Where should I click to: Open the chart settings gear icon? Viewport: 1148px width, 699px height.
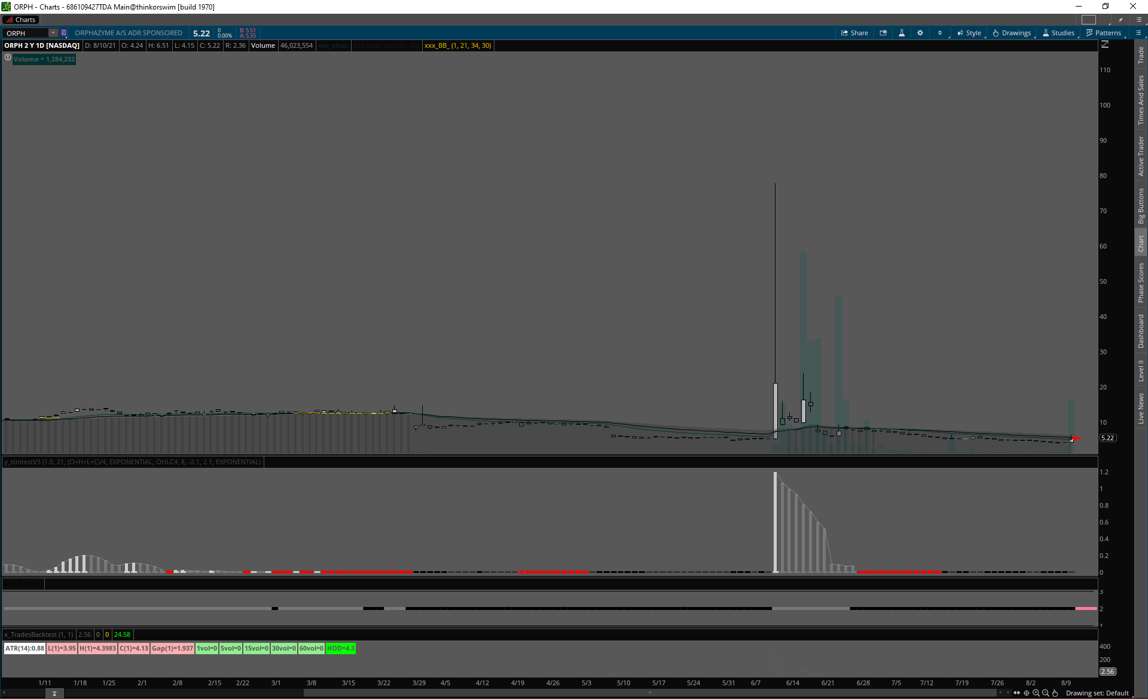click(920, 33)
